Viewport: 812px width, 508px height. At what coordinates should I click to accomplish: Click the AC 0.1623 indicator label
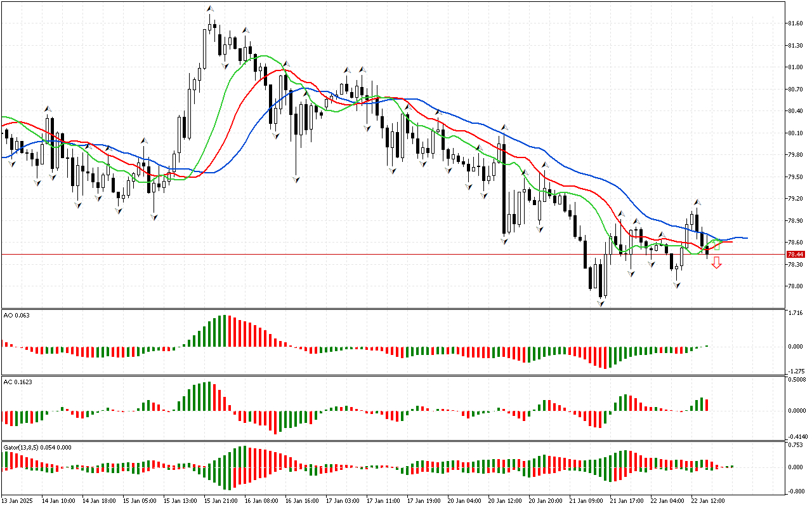pyautogui.click(x=18, y=382)
